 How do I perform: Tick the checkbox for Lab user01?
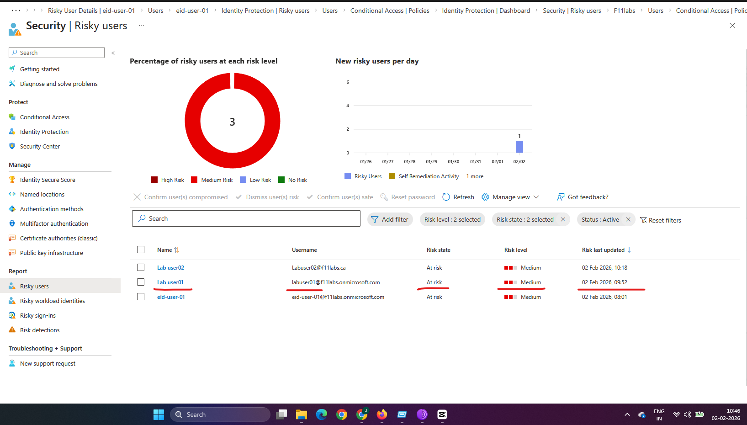(x=141, y=282)
